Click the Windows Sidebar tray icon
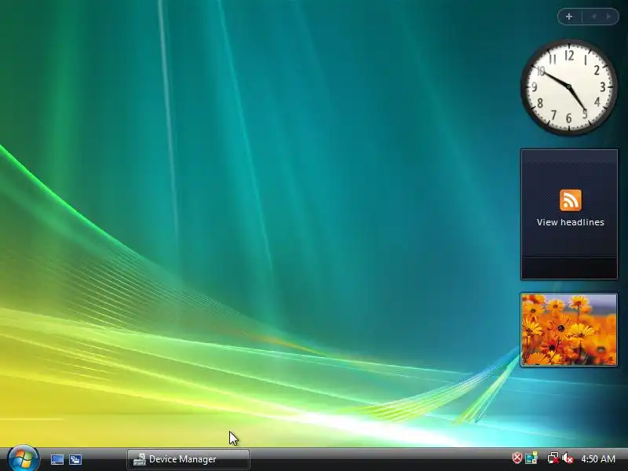The image size is (628, 471). 531,458
